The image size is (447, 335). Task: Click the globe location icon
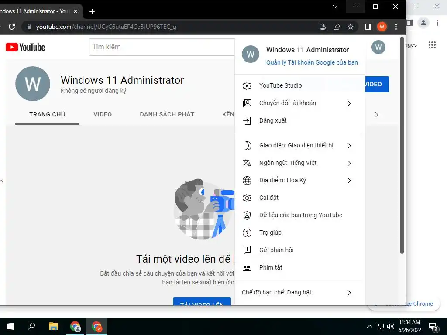(x=247, y=180)
